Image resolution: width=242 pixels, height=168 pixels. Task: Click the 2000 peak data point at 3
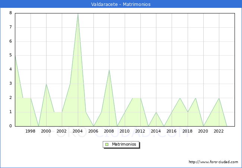[x=46, y=84]
